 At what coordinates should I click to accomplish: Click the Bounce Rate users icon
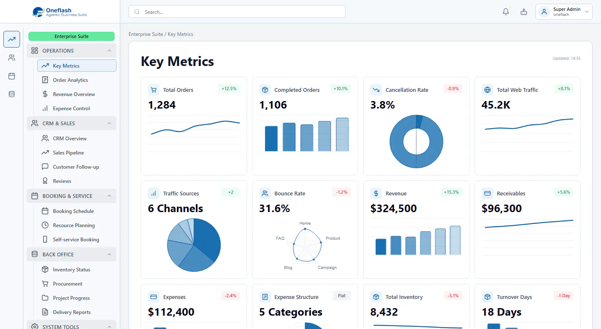pyautogui.click(x=265, y=193)
